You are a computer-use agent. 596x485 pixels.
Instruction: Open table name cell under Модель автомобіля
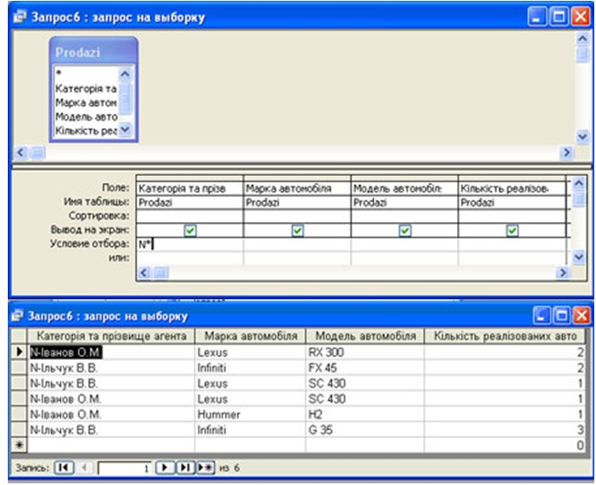(404, 201)
